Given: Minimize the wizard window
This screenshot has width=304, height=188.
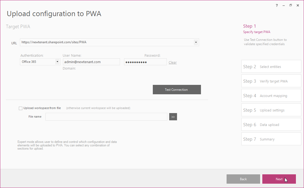Looking at the screenshot, I should coord(284,5).
